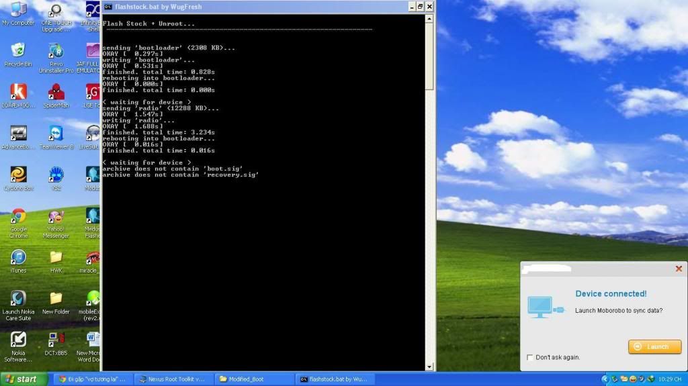Click the console window system menu icon
Viewport: 688px width, 386px height.
click(108, 7)
